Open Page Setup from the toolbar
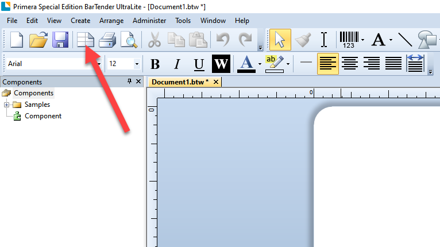The height and width of the screenshot is (247, 440). (86, 40)
